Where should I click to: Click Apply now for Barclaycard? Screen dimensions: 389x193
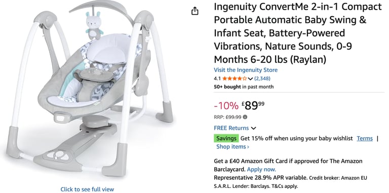click(x=261, y=169)
